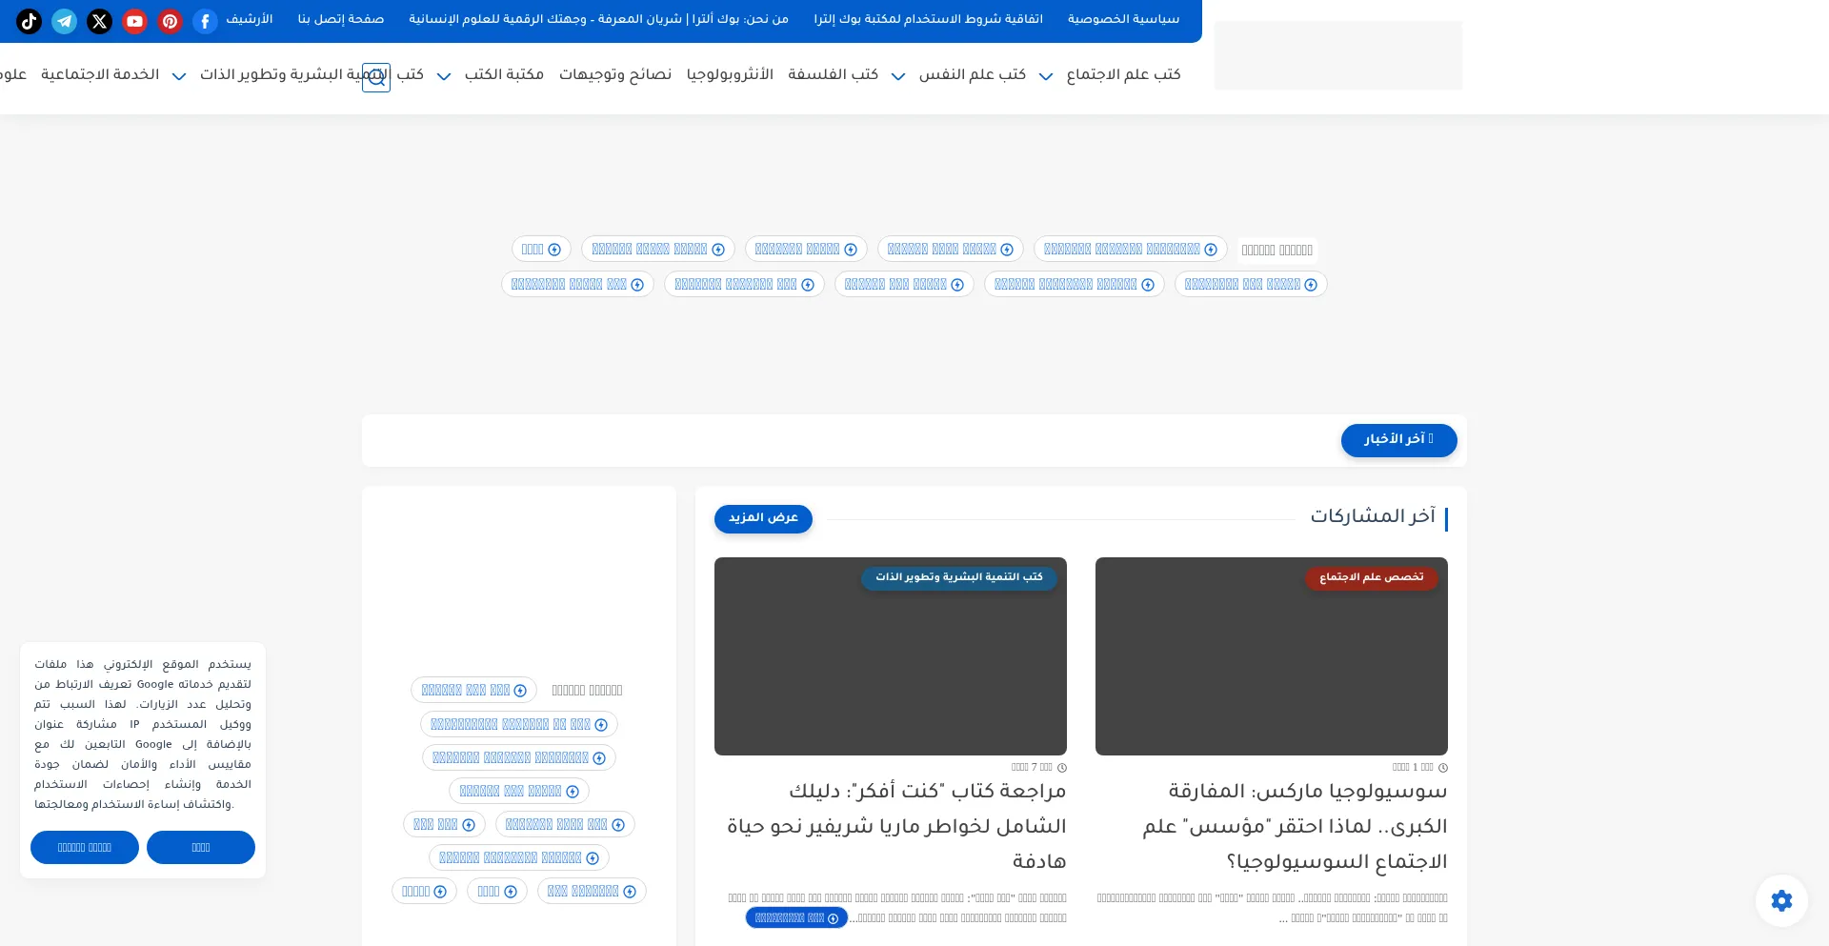Expand the كتب علم النفس submenu chevron
Image resolution: width=1829 pixels, height=946 pixels.
[898, 76]
